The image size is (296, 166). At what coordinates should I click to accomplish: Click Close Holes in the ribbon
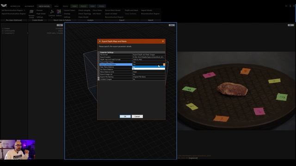97,10
